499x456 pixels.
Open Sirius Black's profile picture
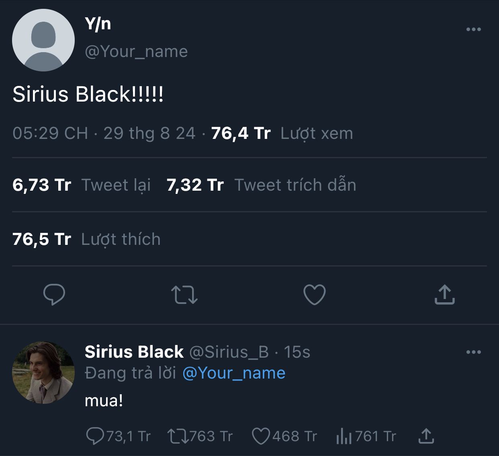coord(43,373)
